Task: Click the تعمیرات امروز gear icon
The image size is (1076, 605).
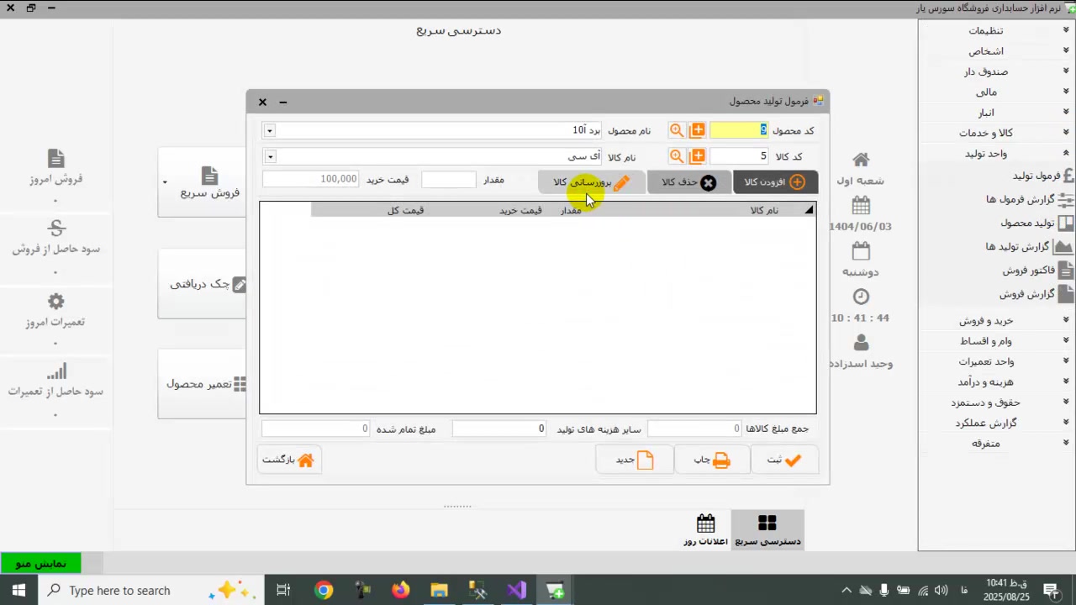Action: click(56, 302)
